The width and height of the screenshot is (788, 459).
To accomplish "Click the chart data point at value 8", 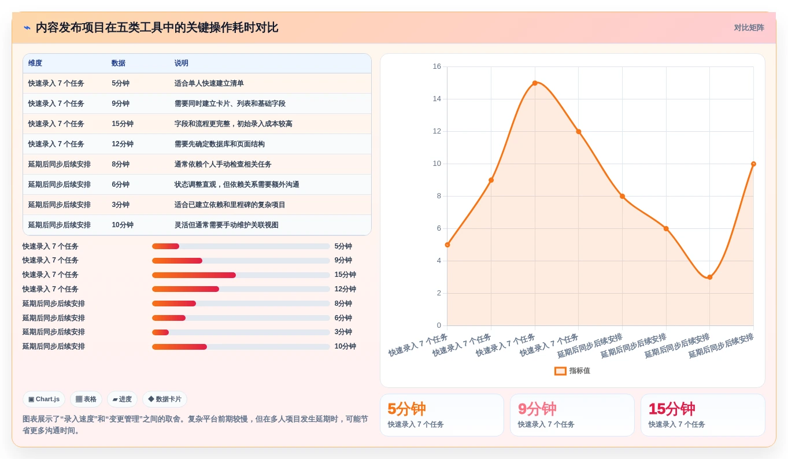I will point(622,197).
